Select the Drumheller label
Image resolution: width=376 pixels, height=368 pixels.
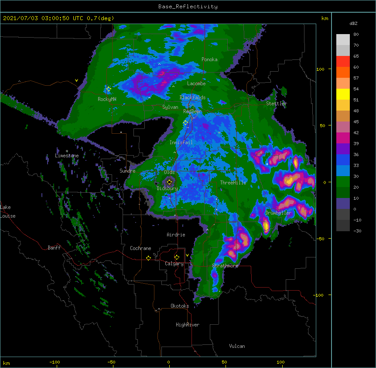278,213
